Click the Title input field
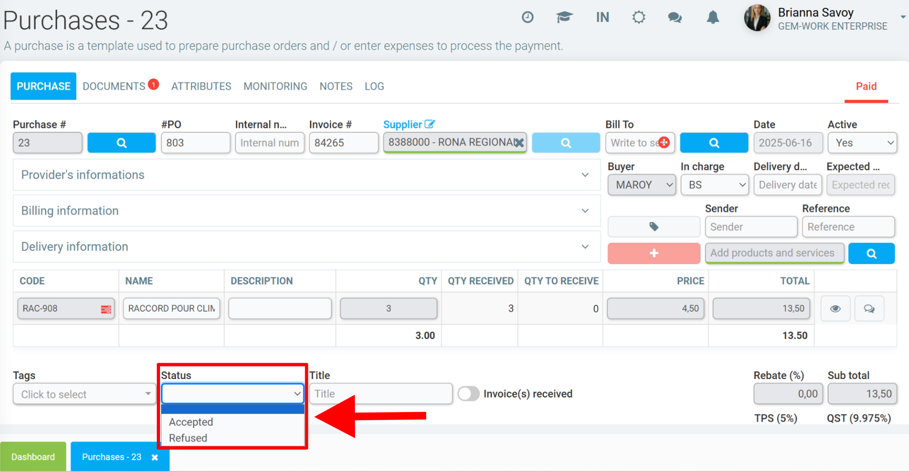This screenshot has height=472, width=909. [x=381, y=393]
